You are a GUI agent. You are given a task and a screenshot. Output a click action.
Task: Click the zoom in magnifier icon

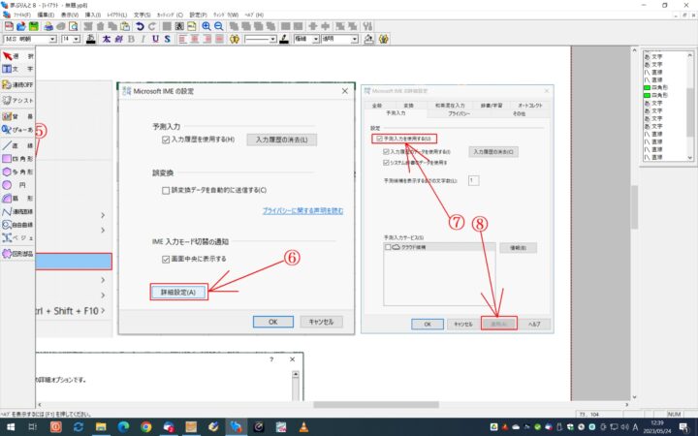click(x=206, y=26)
